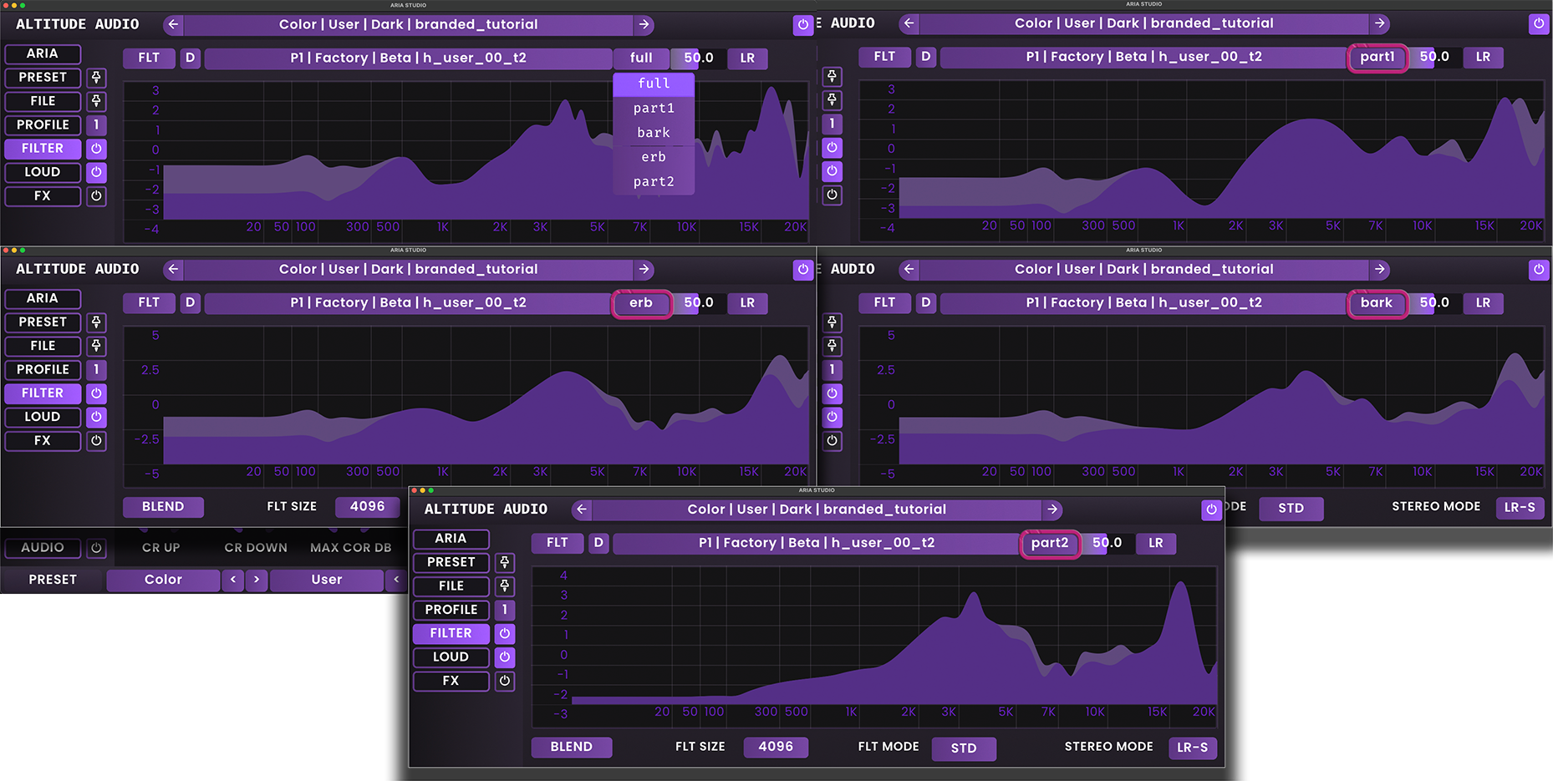Click 'User' preset field in bottom strip
The height and width of the screenshot is (781, 1553).
[x=327, y=580]
